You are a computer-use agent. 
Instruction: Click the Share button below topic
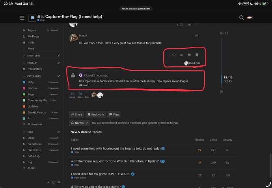pyautogui.click(x=76, y=115)
